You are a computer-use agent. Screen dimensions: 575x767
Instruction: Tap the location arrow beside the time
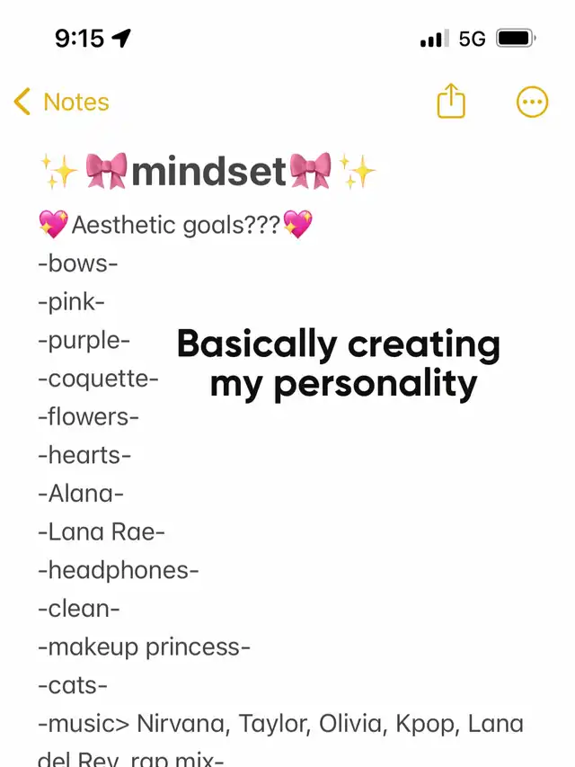(121, 38)
